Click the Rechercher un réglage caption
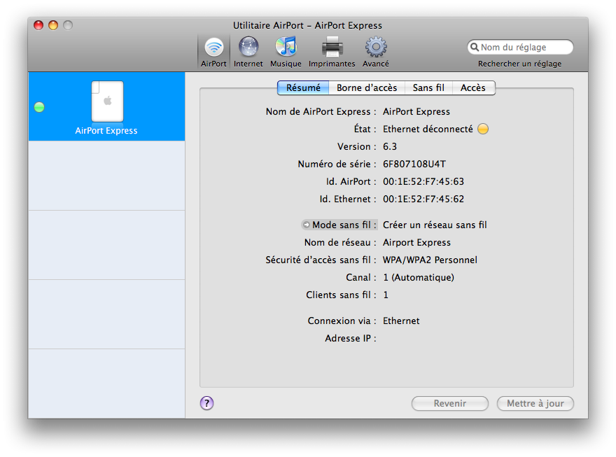The image size is (616, 457). pyautogui.click(x=519, y=64)
